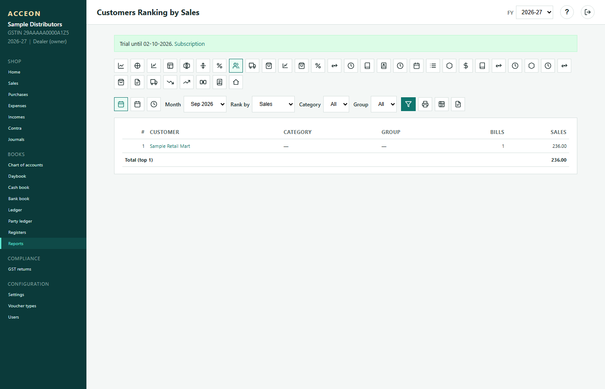Open the FY financial year dropdown
Viewport: 605px width, 389px height.
(535, 12)
